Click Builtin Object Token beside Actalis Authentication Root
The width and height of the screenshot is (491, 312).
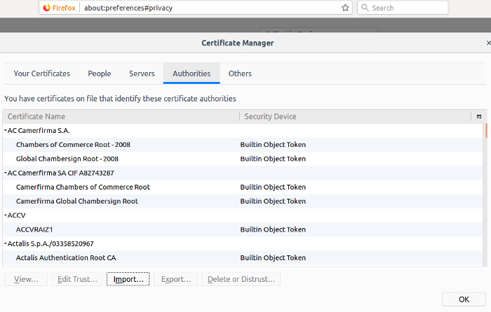click(273, 257)
